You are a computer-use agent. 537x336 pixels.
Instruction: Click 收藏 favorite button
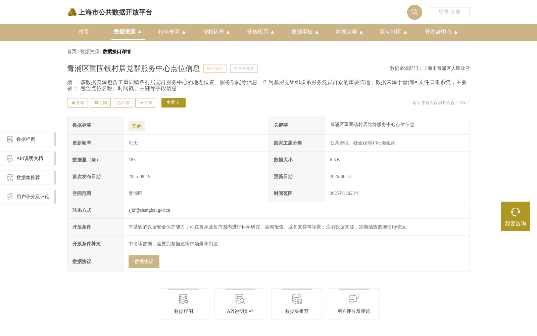(x=78, y=103)
